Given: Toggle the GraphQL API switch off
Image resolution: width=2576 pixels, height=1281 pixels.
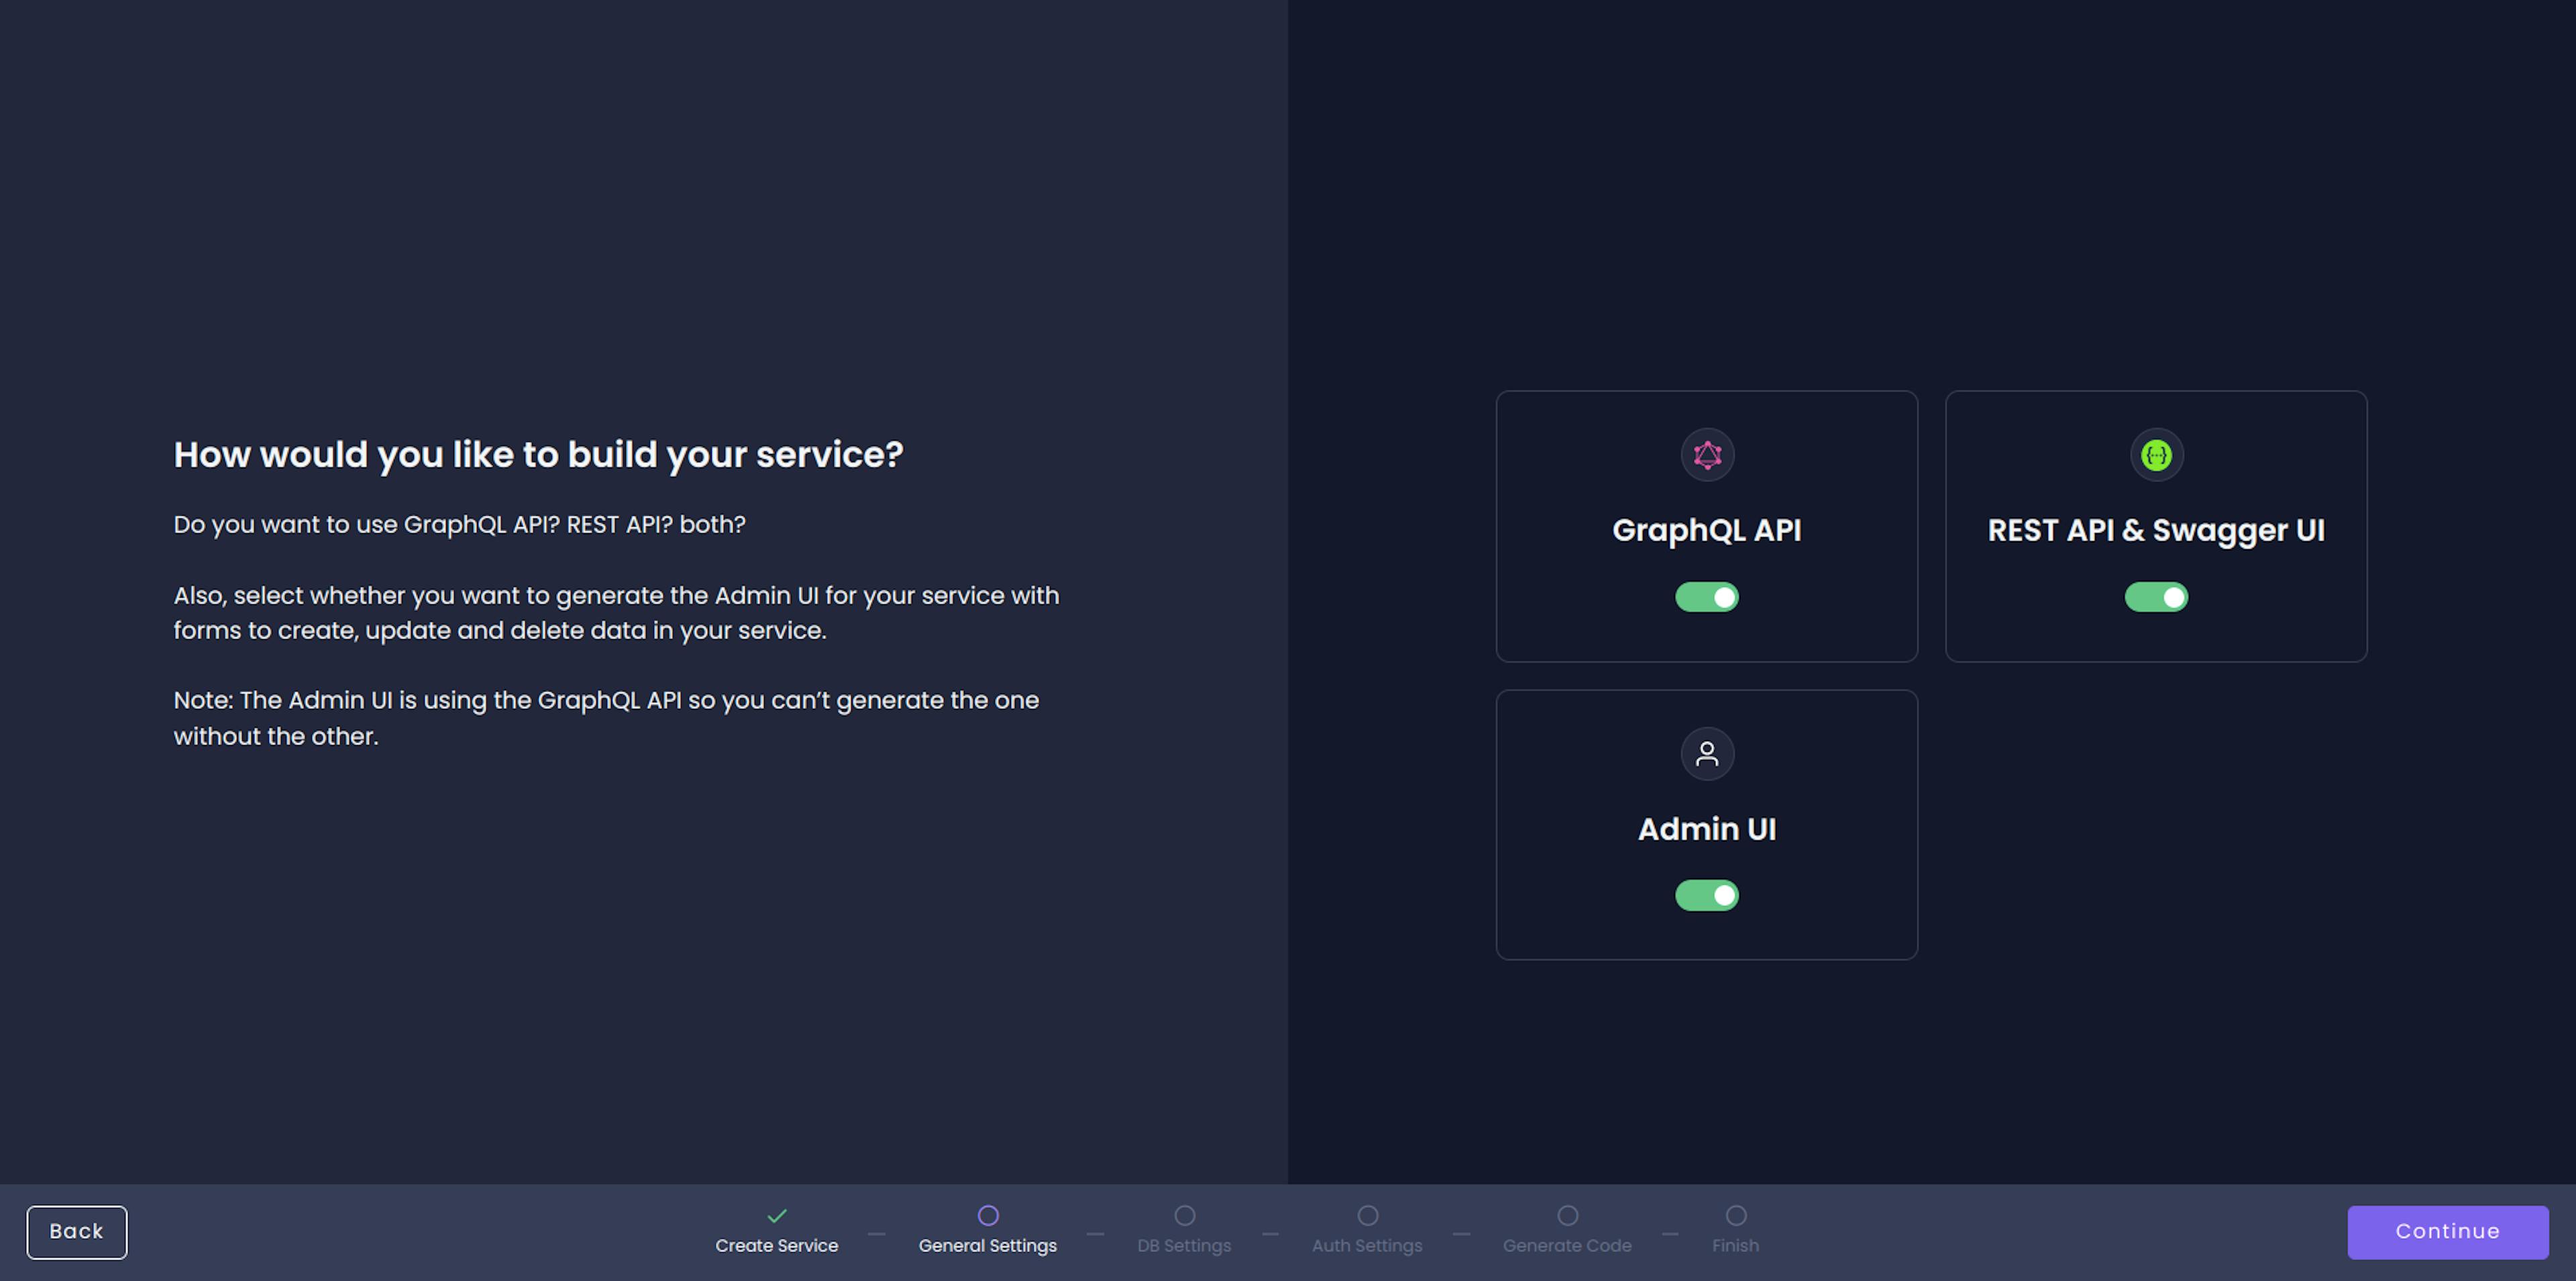Looking at the screenshot, I should pos(1705,596).
